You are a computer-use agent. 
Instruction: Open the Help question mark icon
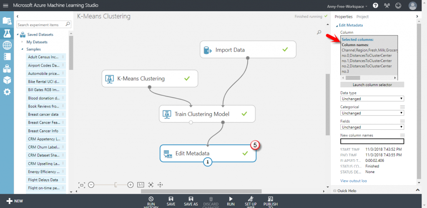(375, 5)
